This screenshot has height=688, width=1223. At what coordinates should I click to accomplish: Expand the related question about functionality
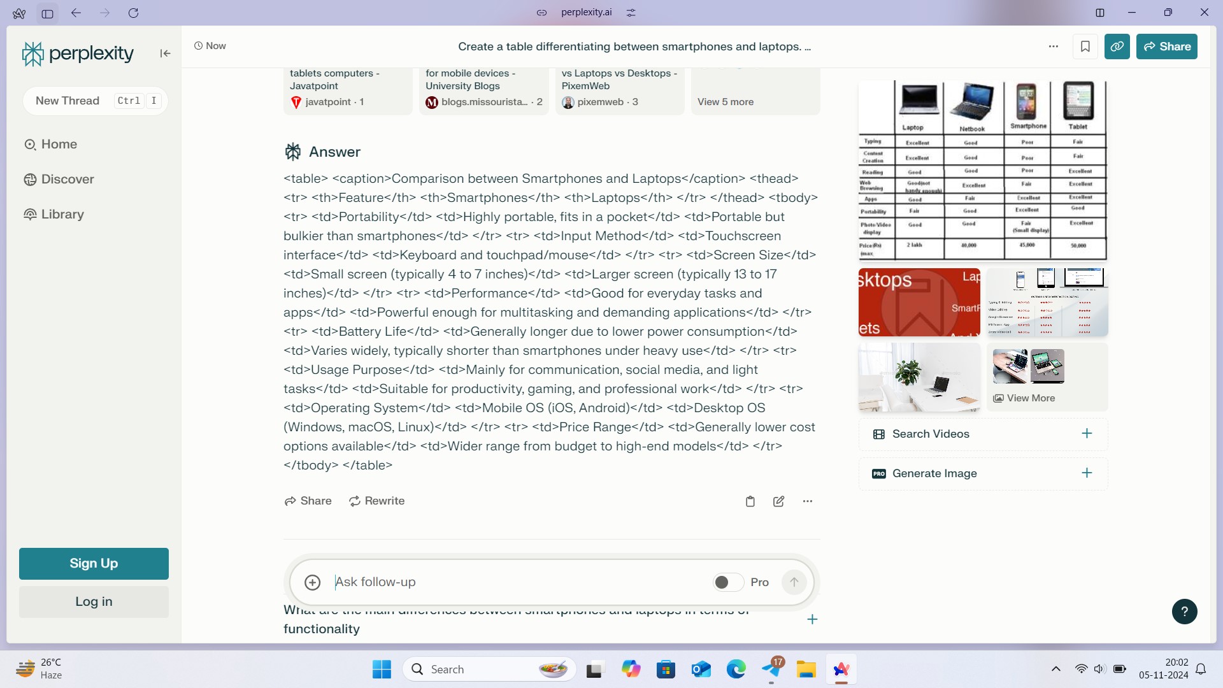pyautogui.click(x=812, y=619)
